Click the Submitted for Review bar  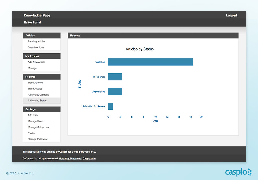(x=111, y=106)
